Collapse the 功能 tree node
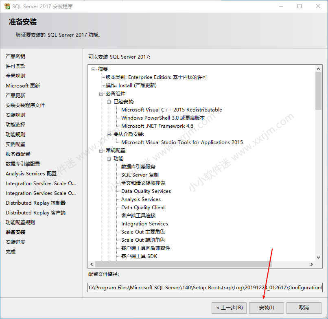This screenshot has width=328, height=319. pyautogui.click(x=109, y=159)
